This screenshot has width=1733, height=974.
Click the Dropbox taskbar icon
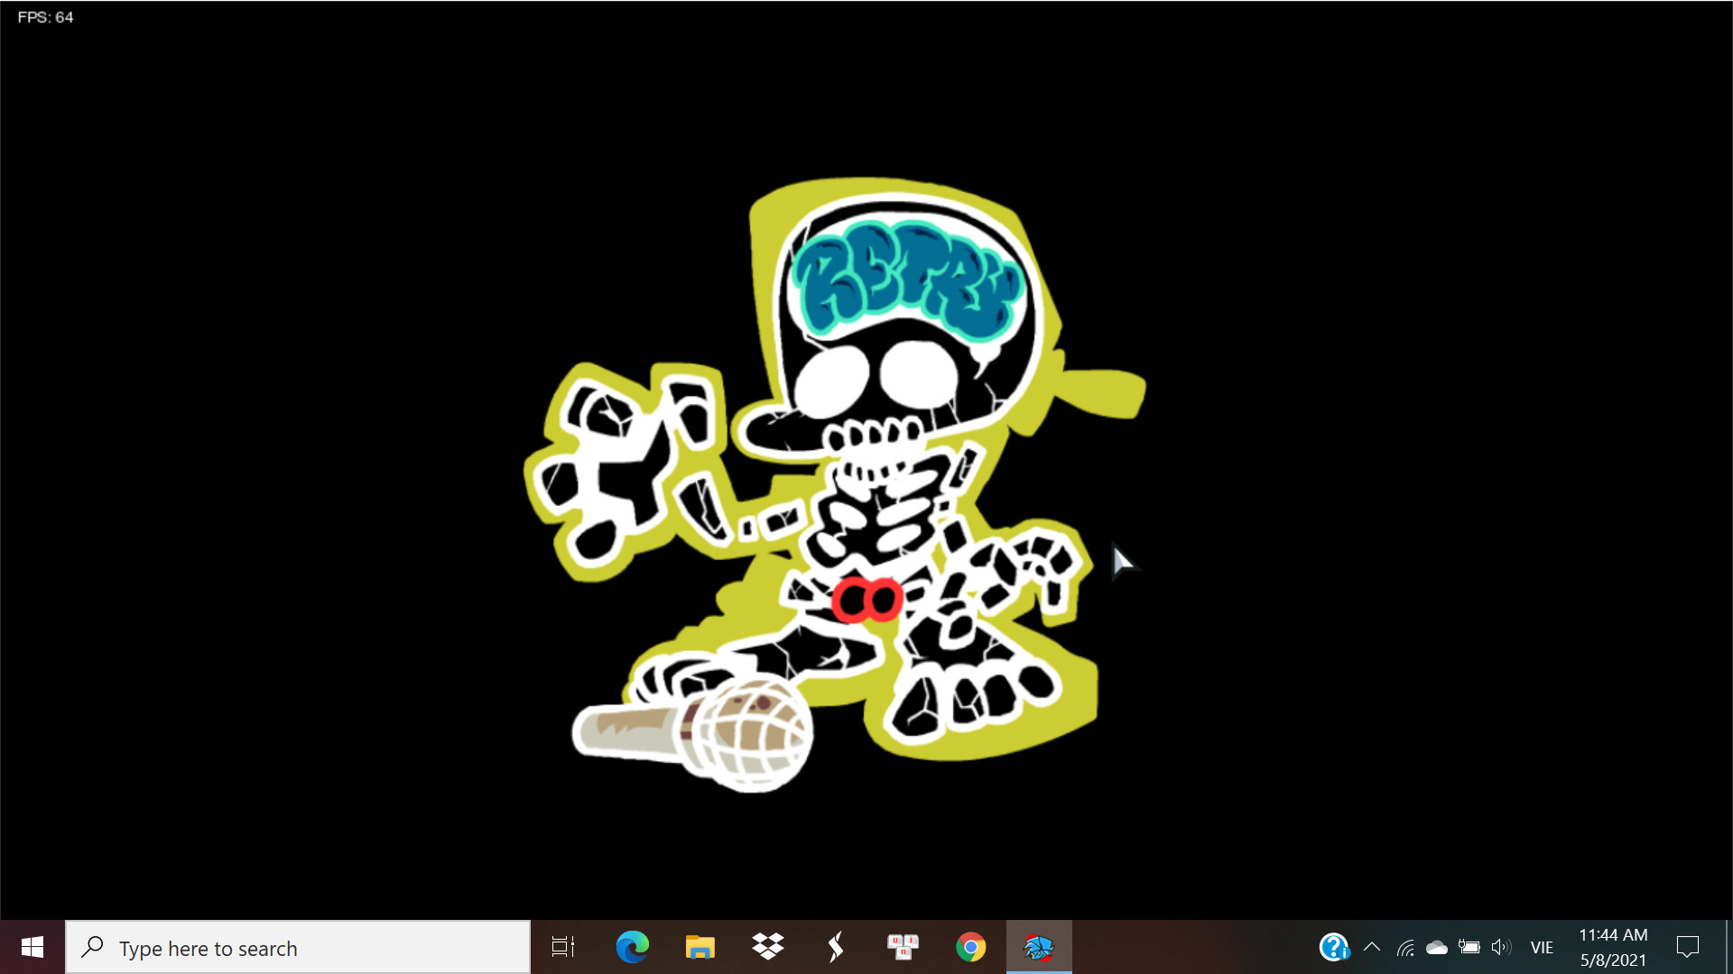click(766, 947)
